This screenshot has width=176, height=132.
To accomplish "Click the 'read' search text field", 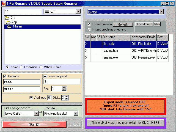I will [x=22, y=82].
